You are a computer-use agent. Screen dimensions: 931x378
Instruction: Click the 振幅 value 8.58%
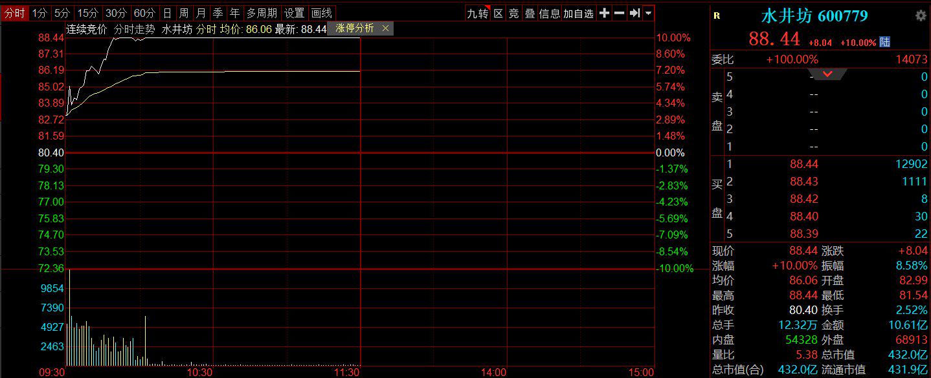912,266
